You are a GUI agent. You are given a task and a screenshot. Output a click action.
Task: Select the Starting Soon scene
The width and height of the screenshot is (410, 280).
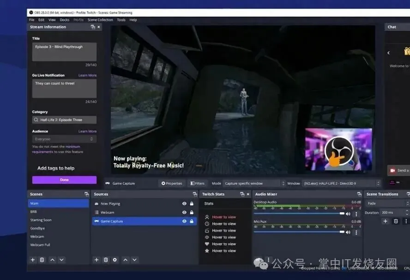pyautogui.click(x=59, y=220)
